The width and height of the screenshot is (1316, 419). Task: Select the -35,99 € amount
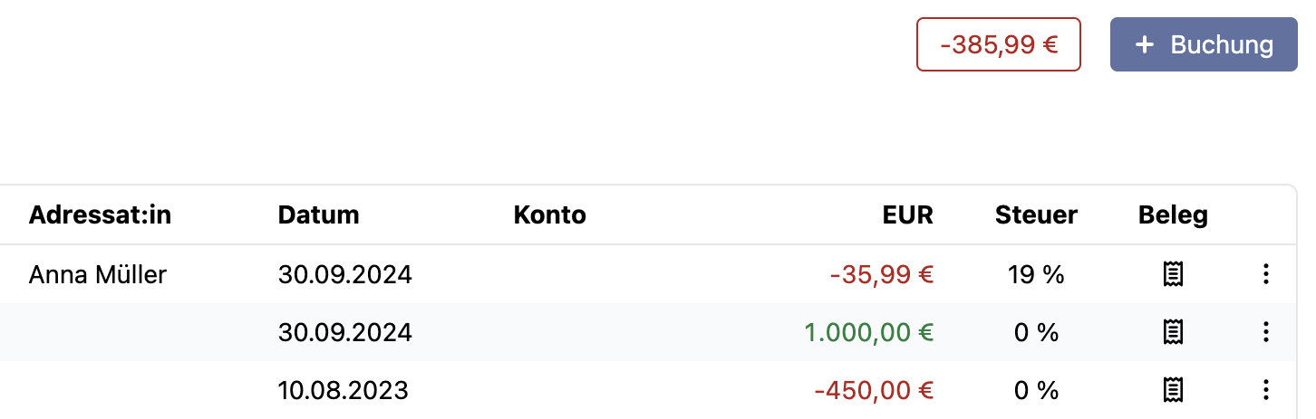[882, 274]
